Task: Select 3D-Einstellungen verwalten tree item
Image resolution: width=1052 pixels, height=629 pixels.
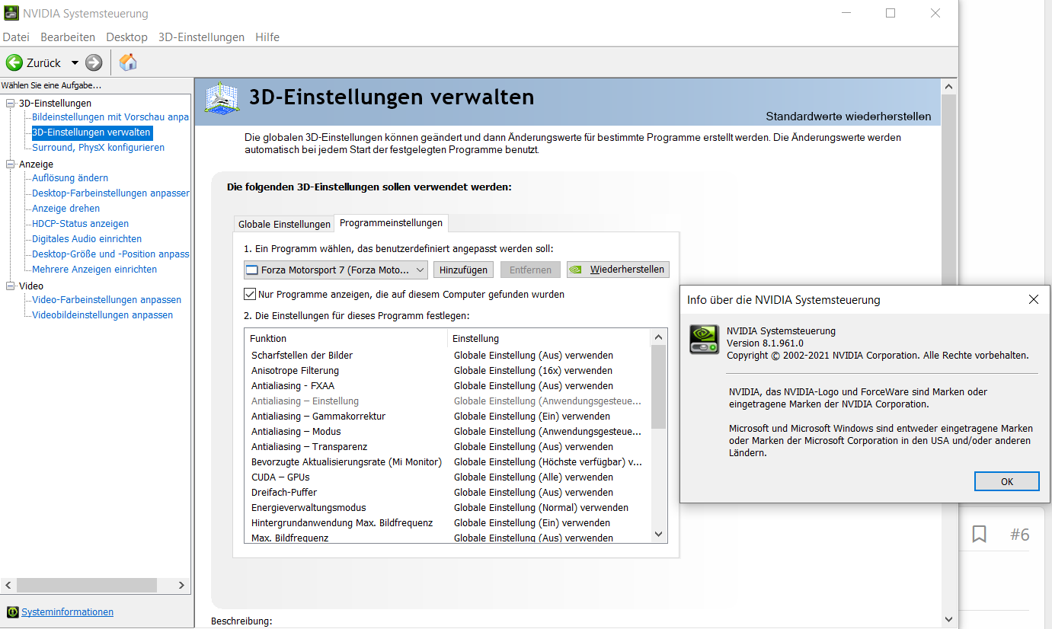Action: coord(91,133)
